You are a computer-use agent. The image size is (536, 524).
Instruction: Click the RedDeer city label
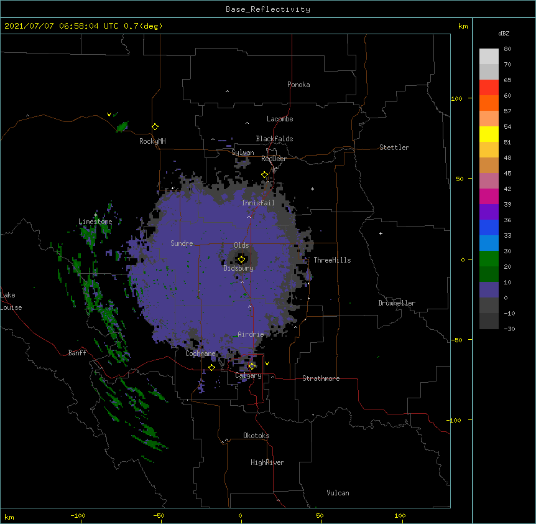pos(274,159)
